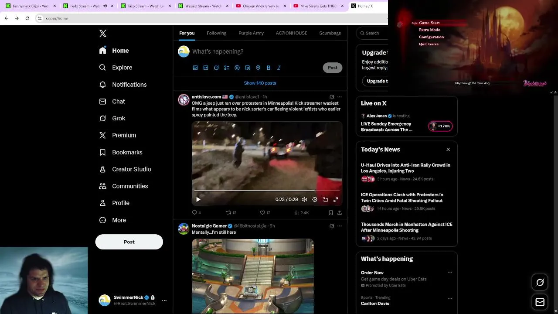This screenshot has width=558, height=314.
Task: Open account switcher menu for SwimmerNick
Action: (164, 300)
